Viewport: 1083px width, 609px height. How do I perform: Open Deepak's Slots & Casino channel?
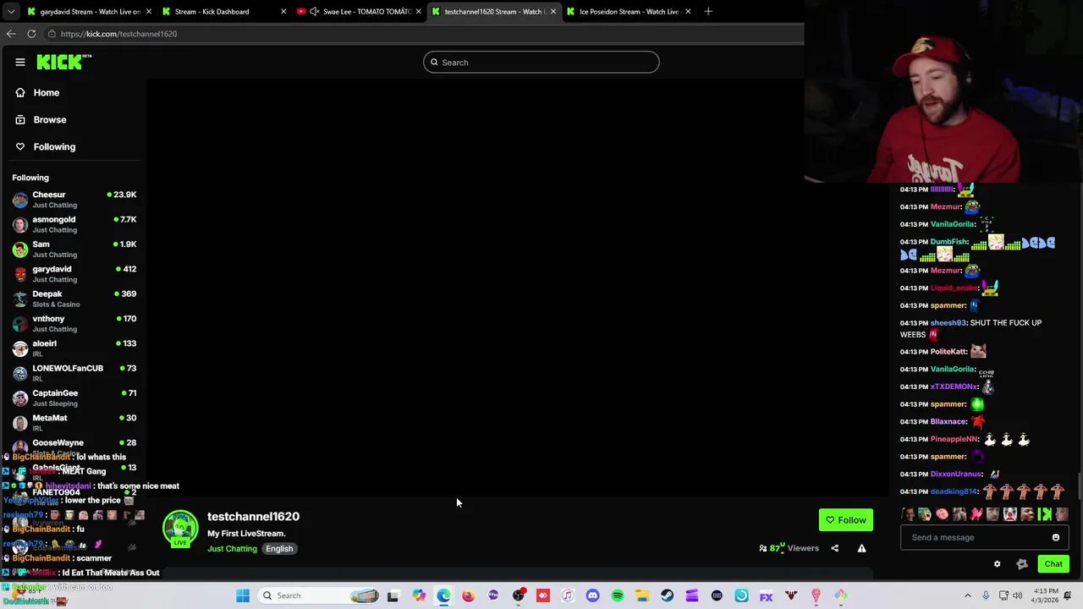pos(74,299)
